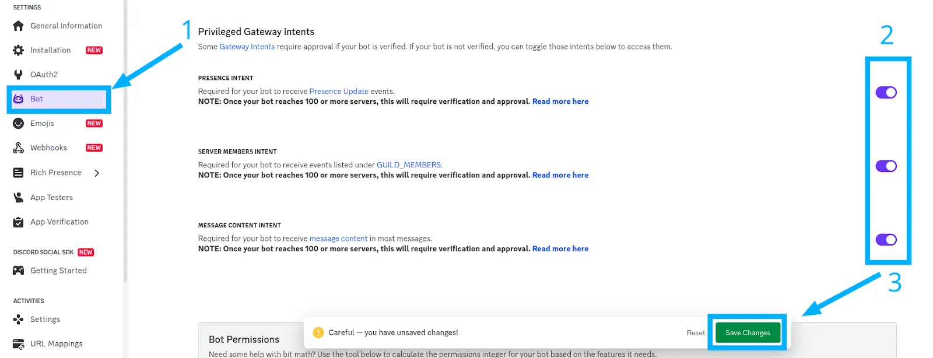Click the OAuth2 plug icon
Screen dimensions: 933x358
coord(19,75)
